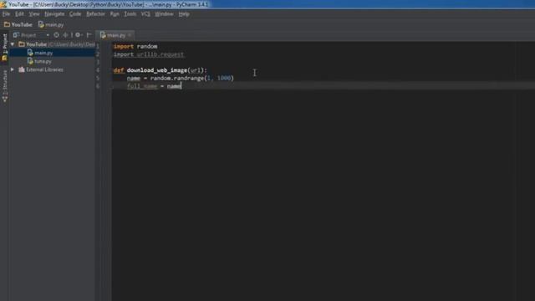
Task: Open the Tools menu
Action: point(130,14)
